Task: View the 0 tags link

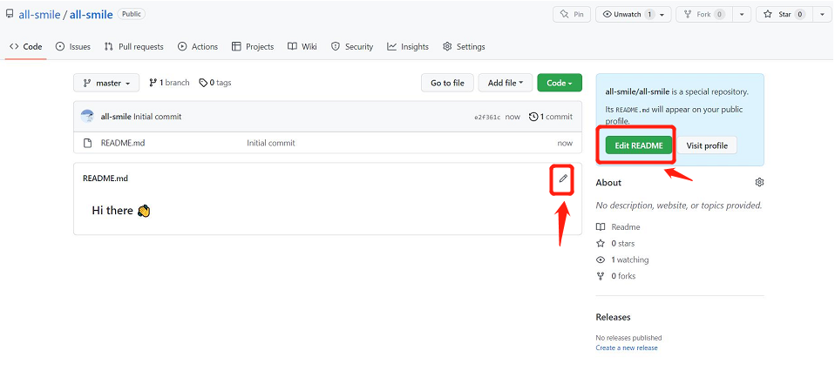Action: click(215, 83)
